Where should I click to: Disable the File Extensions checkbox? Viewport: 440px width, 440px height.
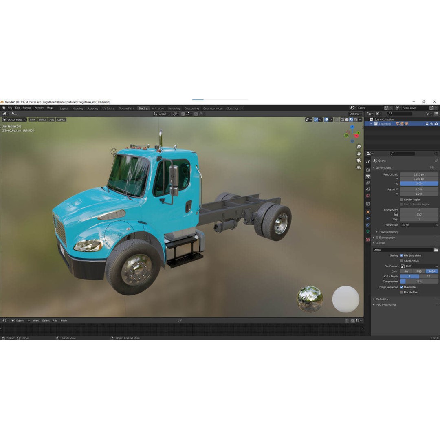[x=401, y=256]
